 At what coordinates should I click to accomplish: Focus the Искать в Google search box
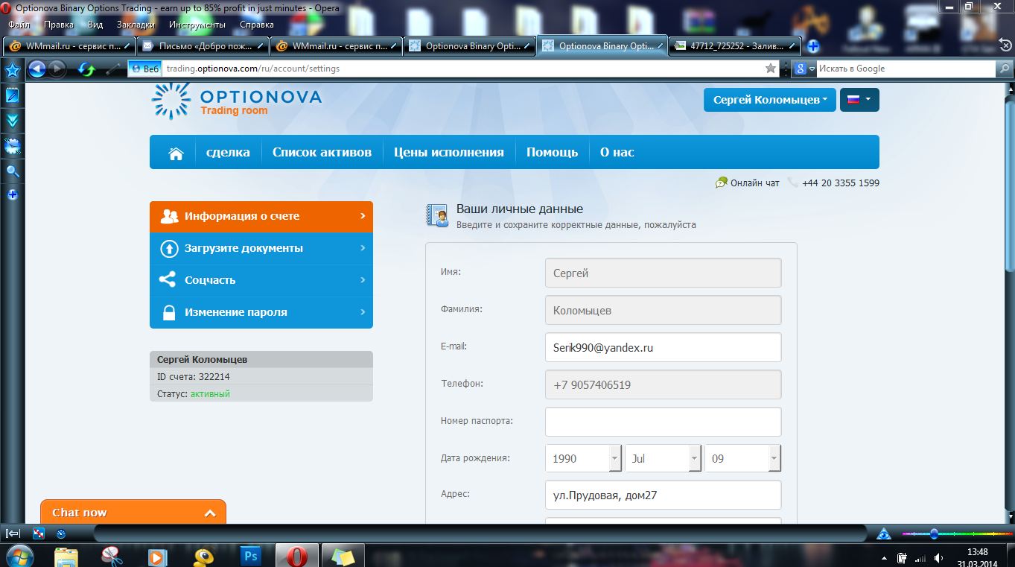click(905, 69)
